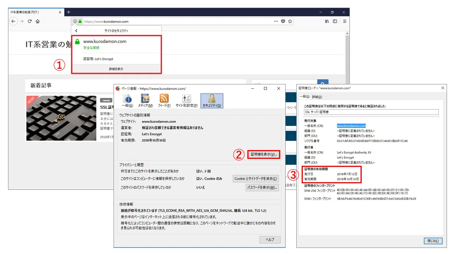Select the フィード tab in Page Info
455x254 pixels.
tap(164, 100)
